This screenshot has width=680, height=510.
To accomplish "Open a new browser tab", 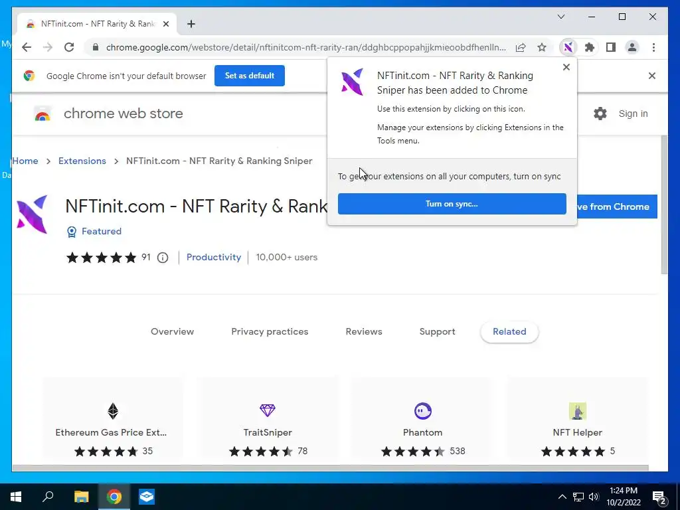I will [191, 24].
